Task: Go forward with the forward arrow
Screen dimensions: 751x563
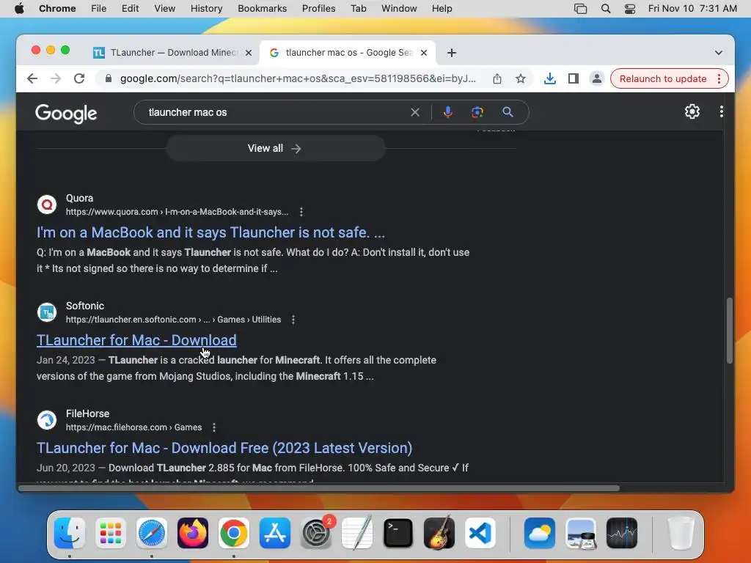Action: (56, 78)
